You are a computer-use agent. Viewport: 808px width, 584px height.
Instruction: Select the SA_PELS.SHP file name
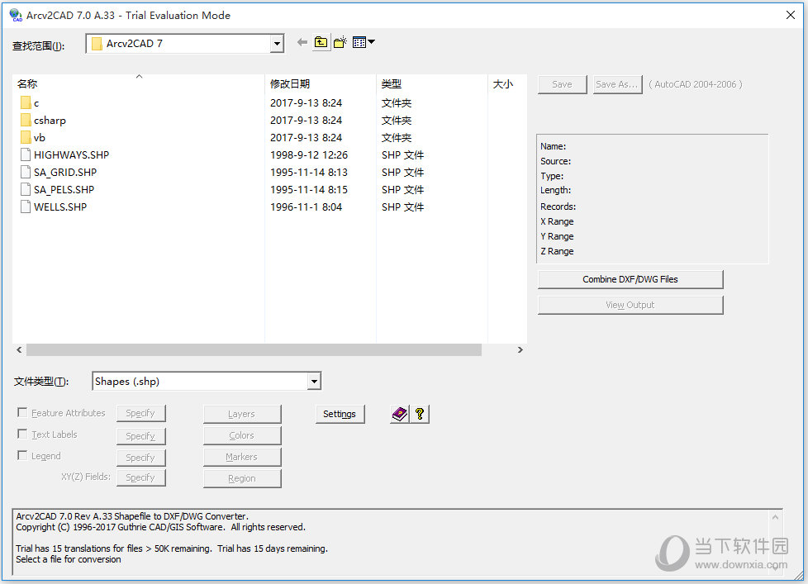[x=64, y=189]
